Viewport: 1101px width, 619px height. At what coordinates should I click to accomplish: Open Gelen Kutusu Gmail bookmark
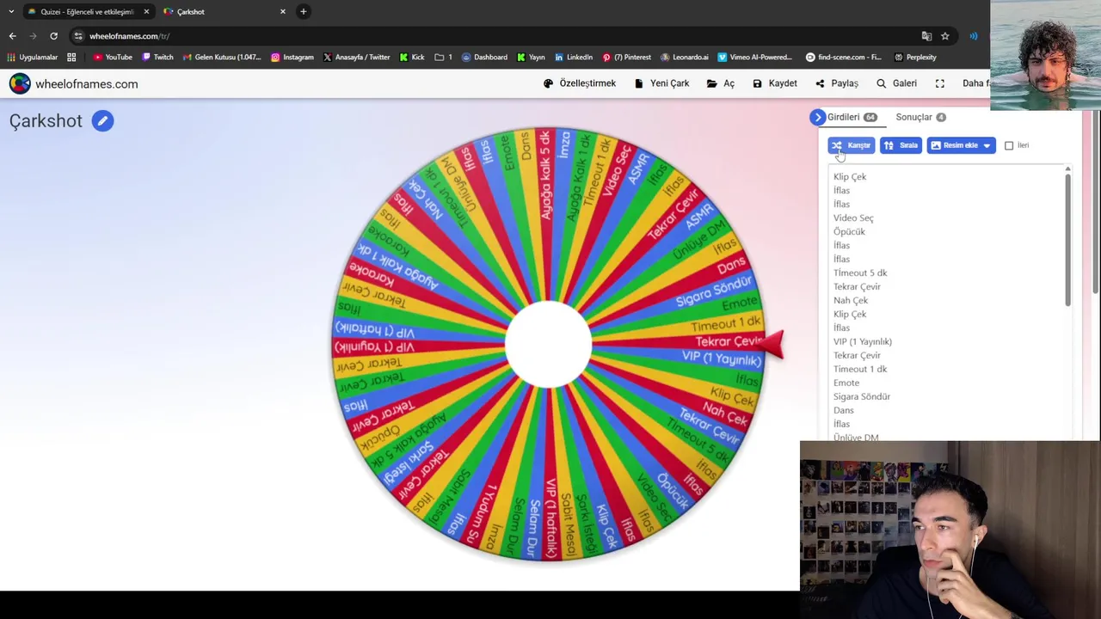pos(222,58)
